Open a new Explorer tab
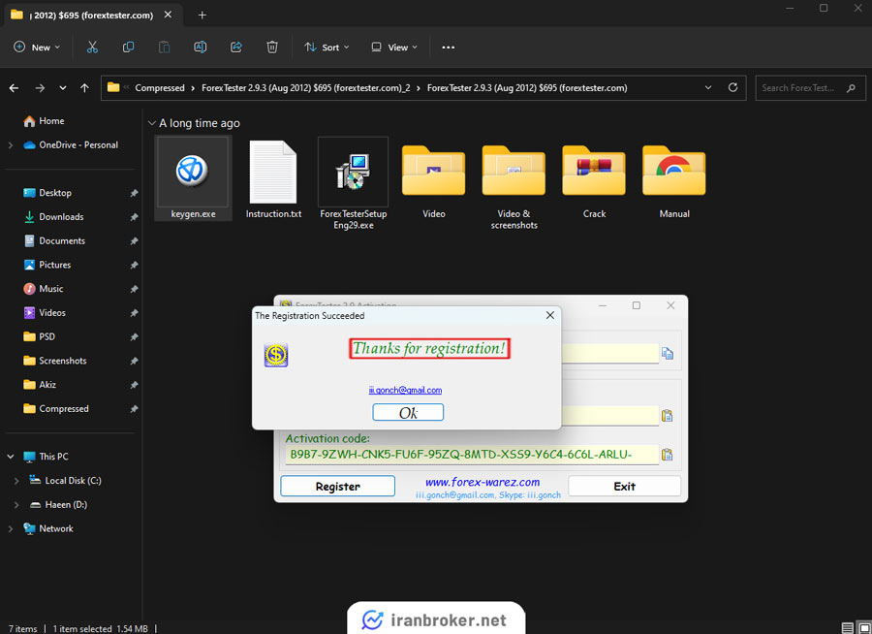Screen dimensions: 872x634 click(x=202, y=16)
